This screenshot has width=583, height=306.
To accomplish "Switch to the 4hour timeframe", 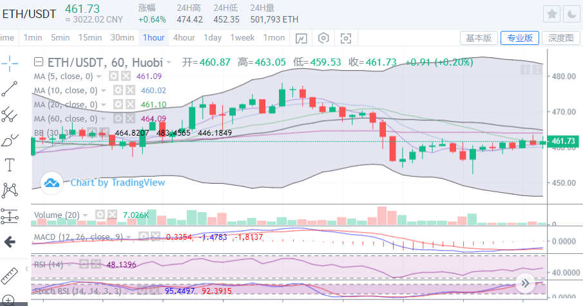I will [x=184, y=37].
